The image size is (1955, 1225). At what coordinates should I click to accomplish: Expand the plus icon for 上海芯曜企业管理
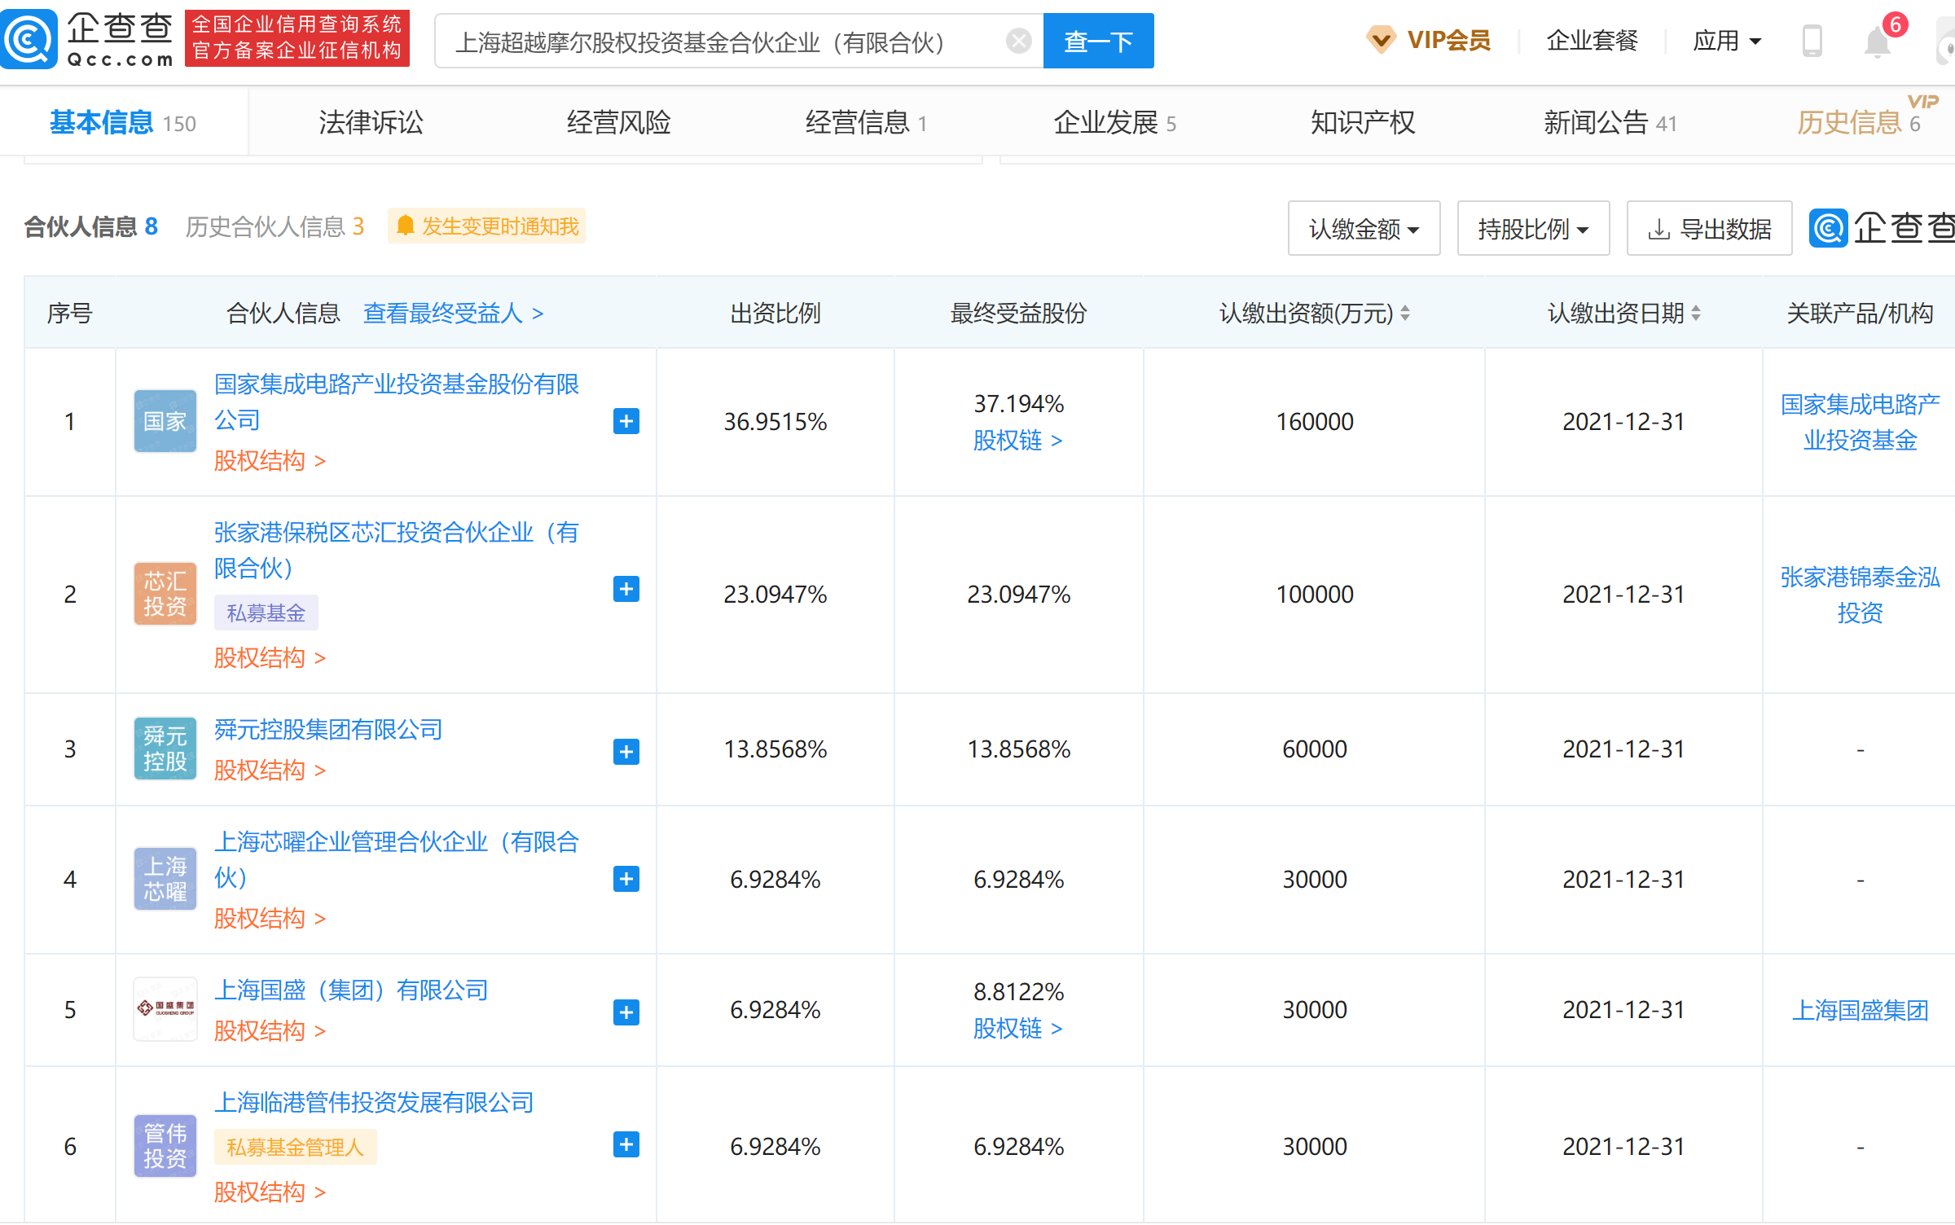click(626, 879)
